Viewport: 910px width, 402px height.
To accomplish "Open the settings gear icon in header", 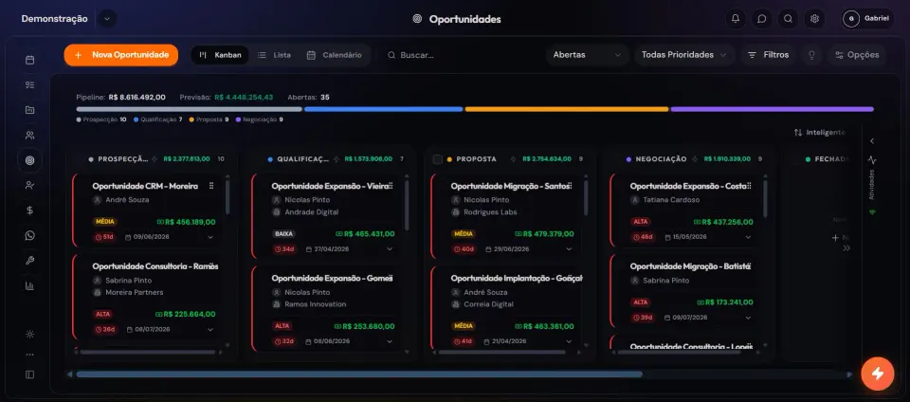I will click(x=814, y=19).
